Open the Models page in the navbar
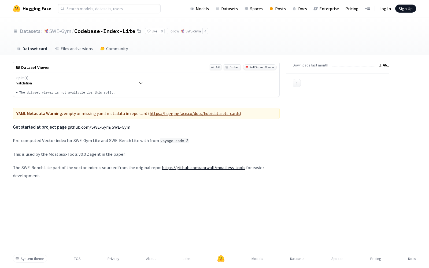This screenshot has width=429, height=268. point(199,9)
